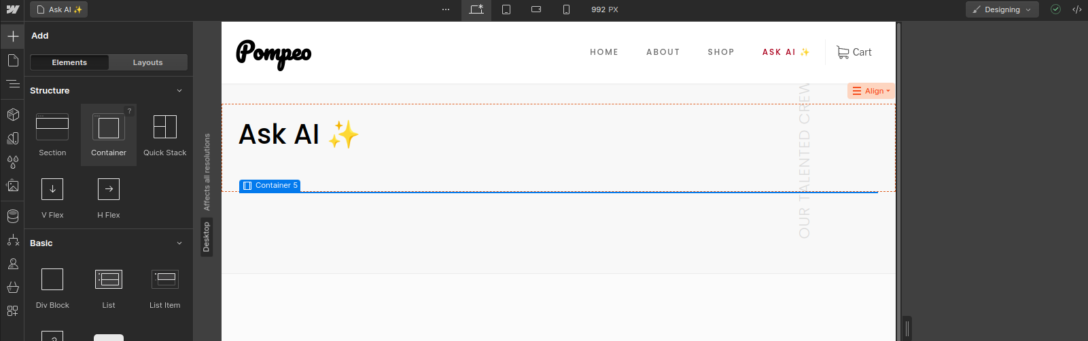
Task: Click the Webflow logo menu
Action: (13, 9)
